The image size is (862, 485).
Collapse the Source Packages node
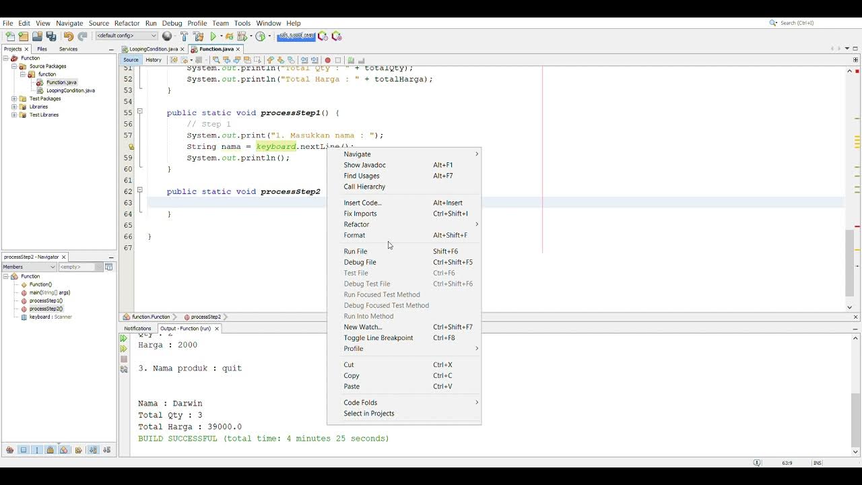pyautogui.click(x=13, y=66)
